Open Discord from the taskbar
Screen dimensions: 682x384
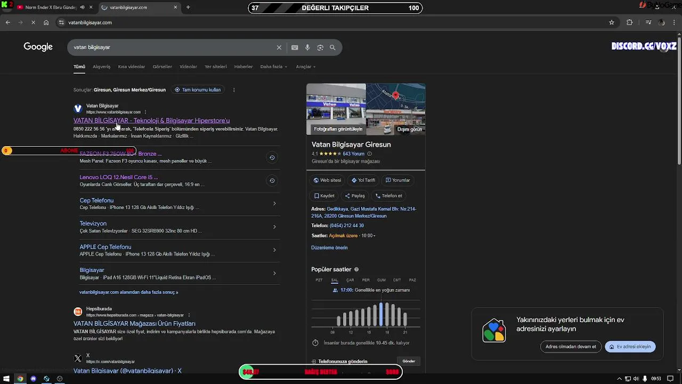pyautogui.click(x=34, y=379)
